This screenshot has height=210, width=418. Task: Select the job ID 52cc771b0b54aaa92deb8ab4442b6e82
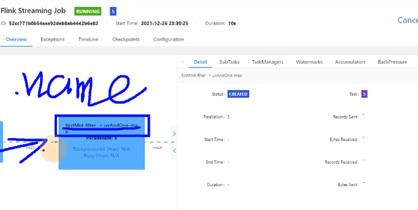click(x=54, y=24)
